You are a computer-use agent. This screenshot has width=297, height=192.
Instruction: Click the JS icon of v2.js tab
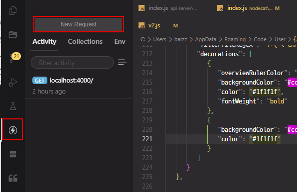(x=142, y=25)
